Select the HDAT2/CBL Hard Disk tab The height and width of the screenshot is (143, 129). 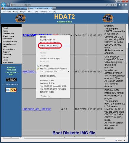(x=40, y=8)
